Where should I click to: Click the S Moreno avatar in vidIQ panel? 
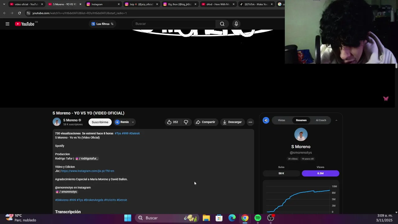click(x=301, y=134)
